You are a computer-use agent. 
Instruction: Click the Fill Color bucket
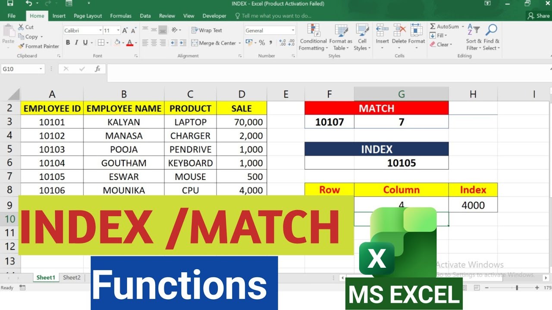(x=117, y=43)
